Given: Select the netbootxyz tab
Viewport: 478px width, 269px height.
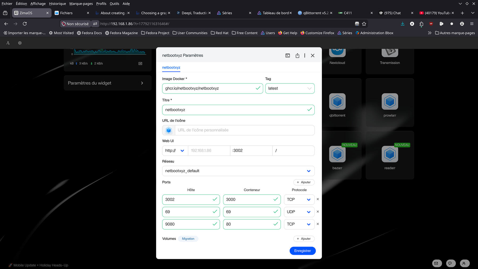Looking at the screenshot, I should pyautogui.click(x=171, y=68).
